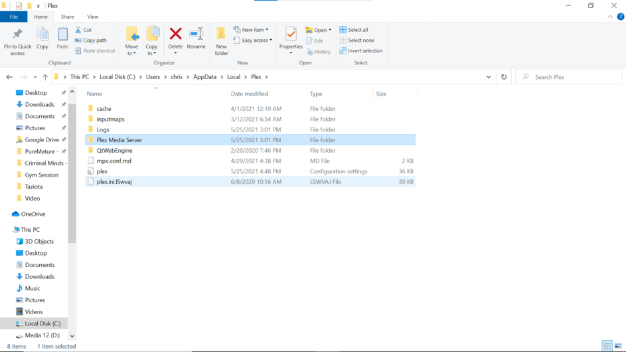Open the Move to menu
This screenshot has width=626, height=352.
click(131, 42)
